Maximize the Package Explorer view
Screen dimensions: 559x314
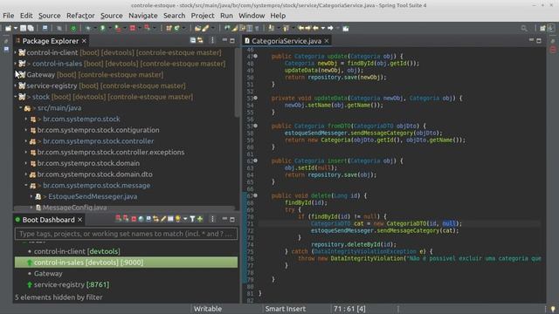[x=232, y=41]
